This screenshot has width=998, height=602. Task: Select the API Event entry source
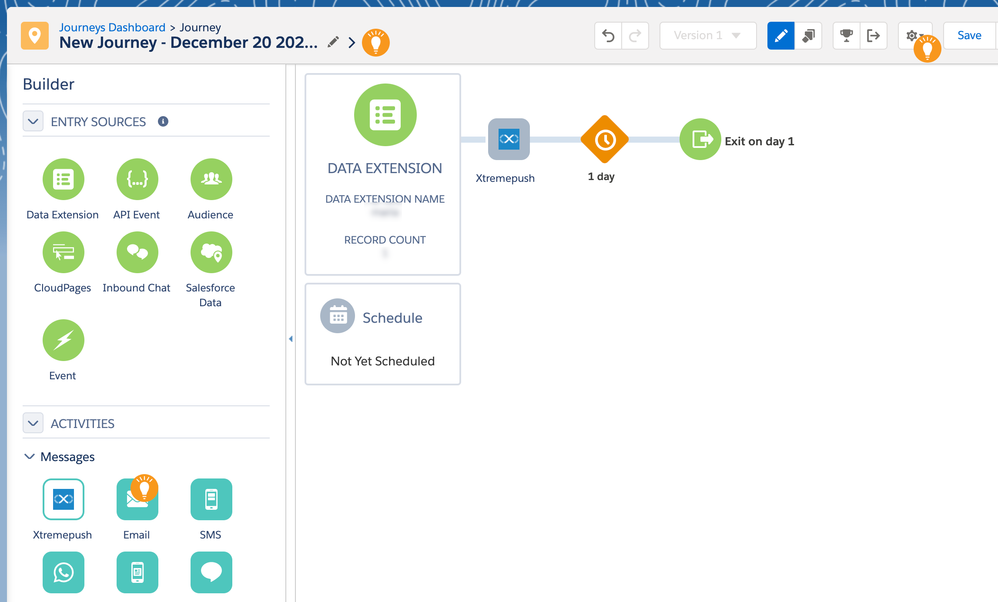coord(137,179)
